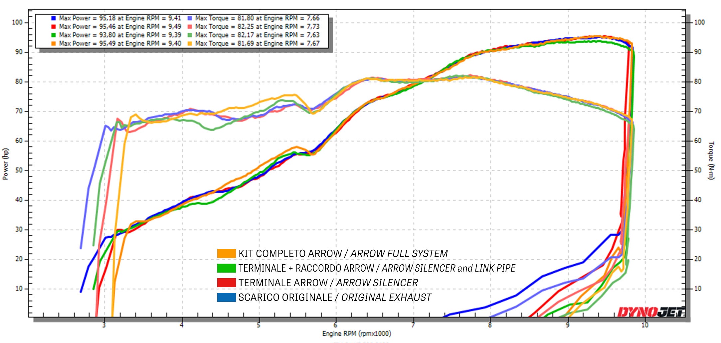
Task: Click the pink Max Torque 82,25 legend marker
Action: pyautogui.click(x=190, y=27)
